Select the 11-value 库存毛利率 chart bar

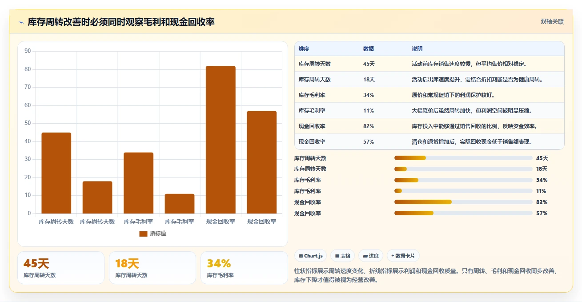point(180,204)
